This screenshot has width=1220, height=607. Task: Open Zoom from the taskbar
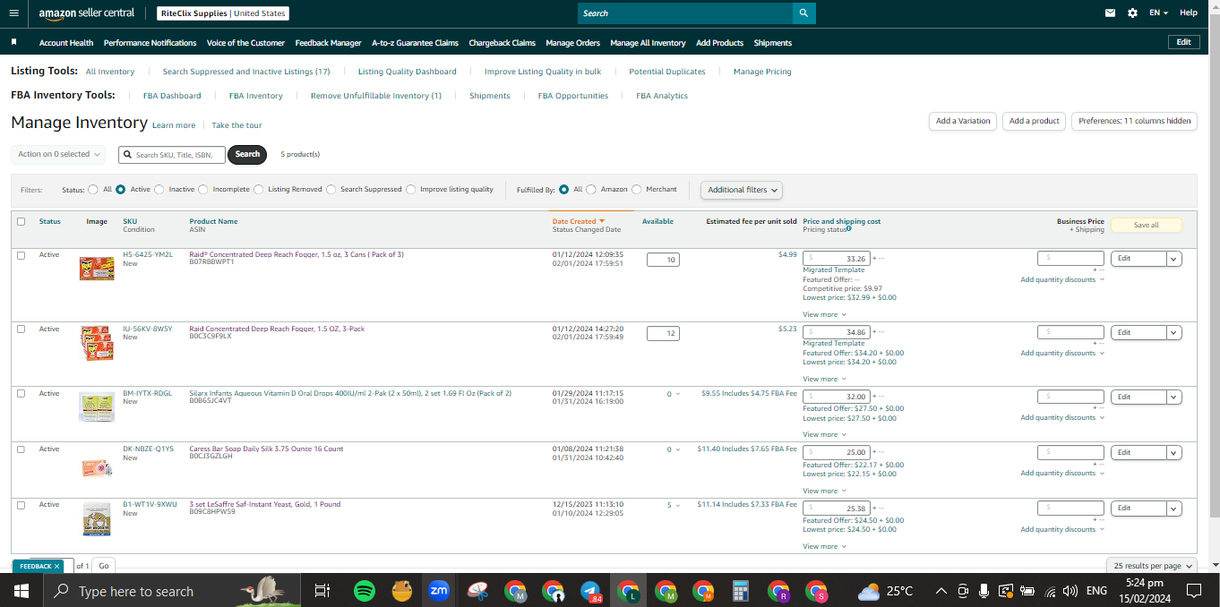click(439, 591)
